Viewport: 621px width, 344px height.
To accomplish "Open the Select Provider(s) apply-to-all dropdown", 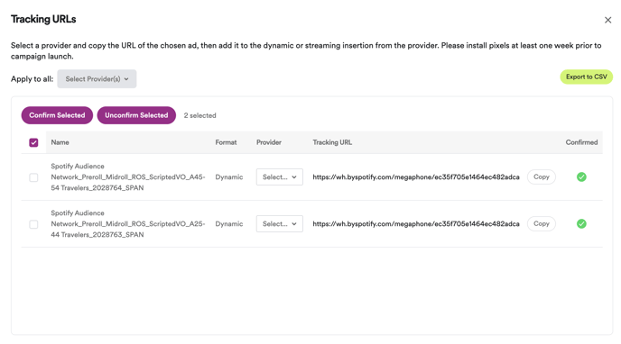I will pyautogui.click(x=97, y=79).
